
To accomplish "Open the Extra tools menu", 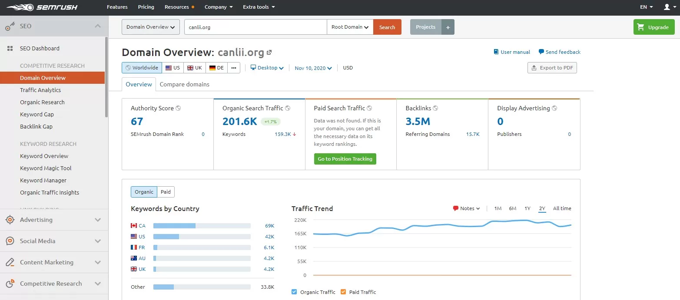I will tap(259, 7).
